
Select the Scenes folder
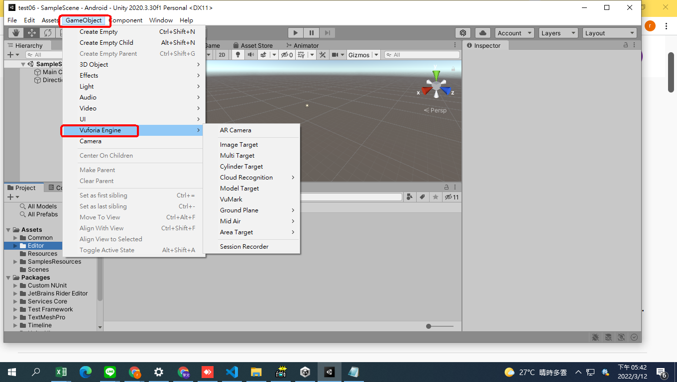click(38, 270)
